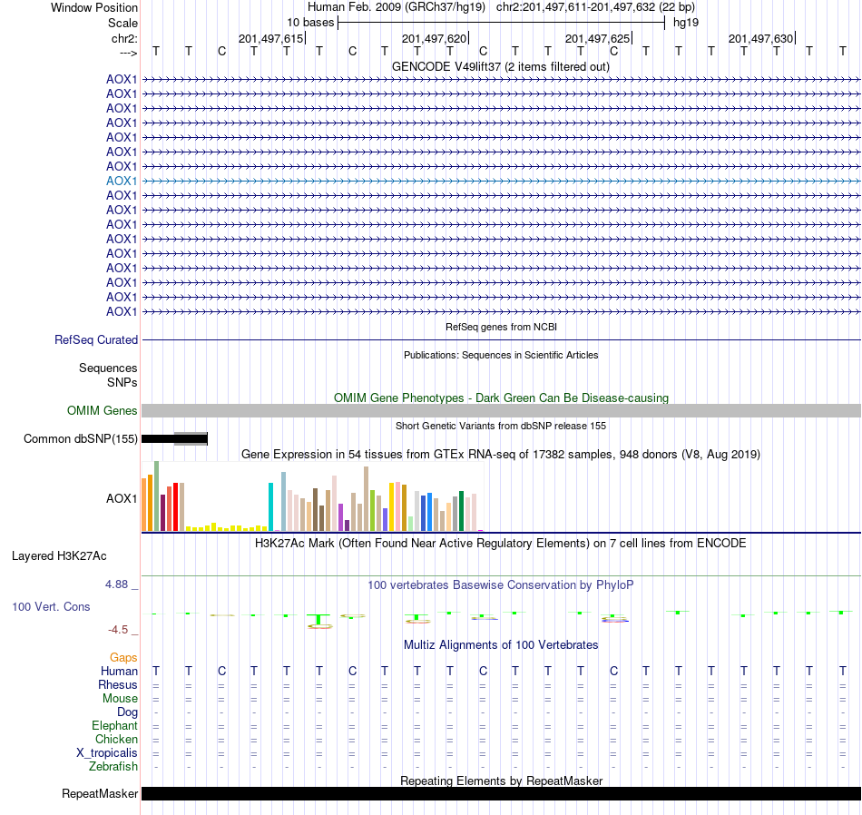Viewport: 862px width, 815px height.
Task: Select the Dog species row label
Action: [x=128, y=712]
